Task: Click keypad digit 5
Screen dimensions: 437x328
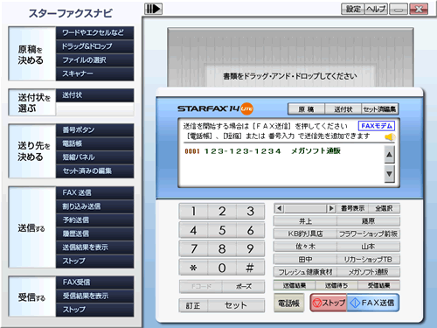Action: pyautogui.click(x=222, y=230)
